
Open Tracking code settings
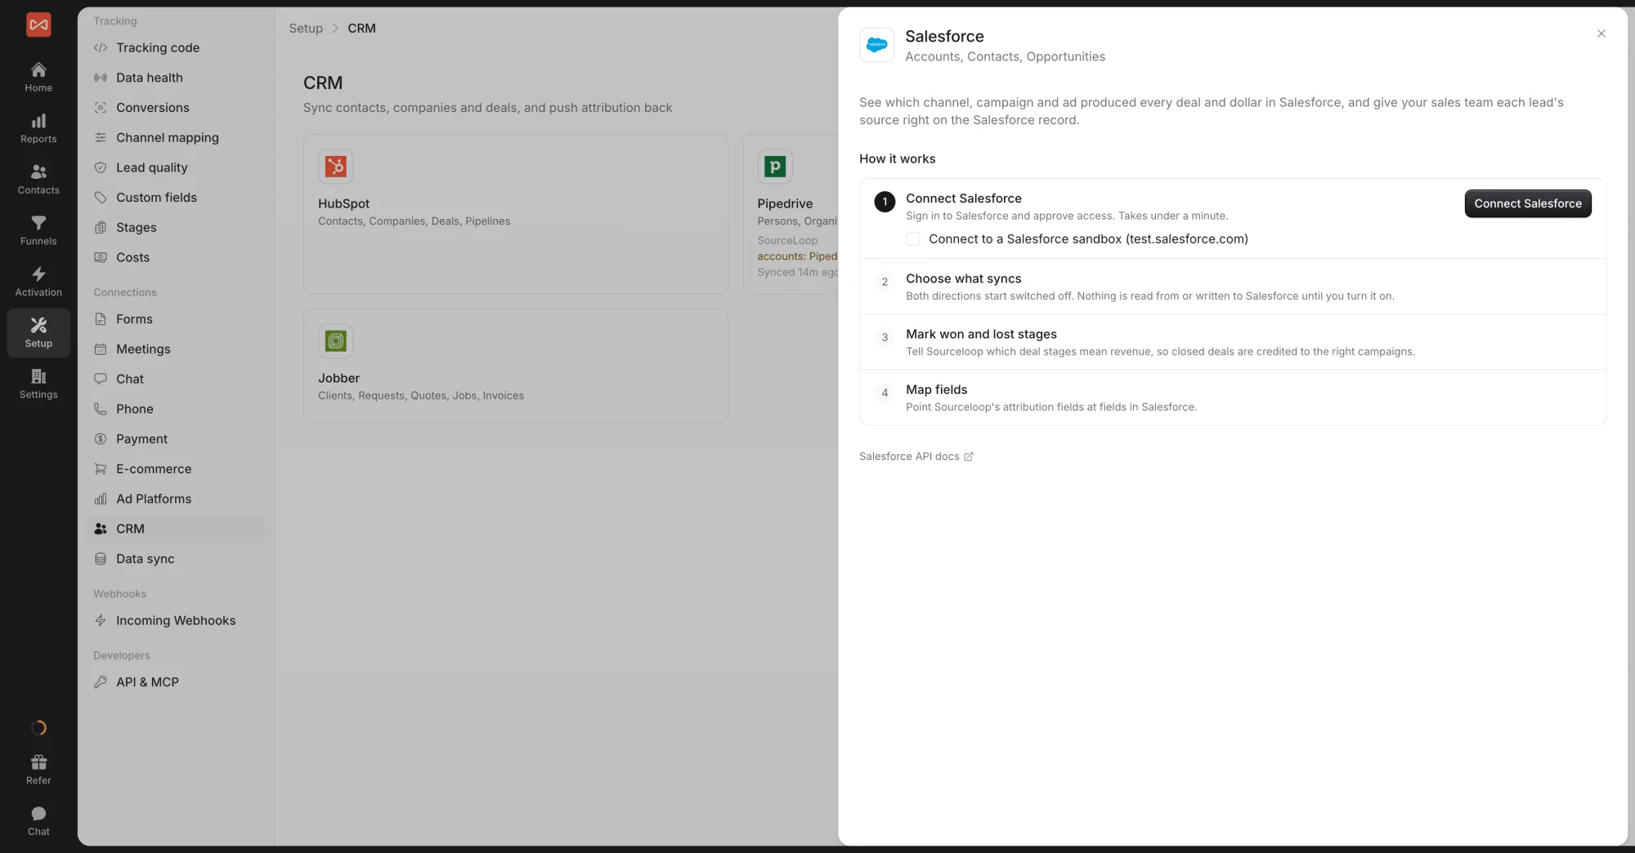pyautogui.click(x=176, y=47)
